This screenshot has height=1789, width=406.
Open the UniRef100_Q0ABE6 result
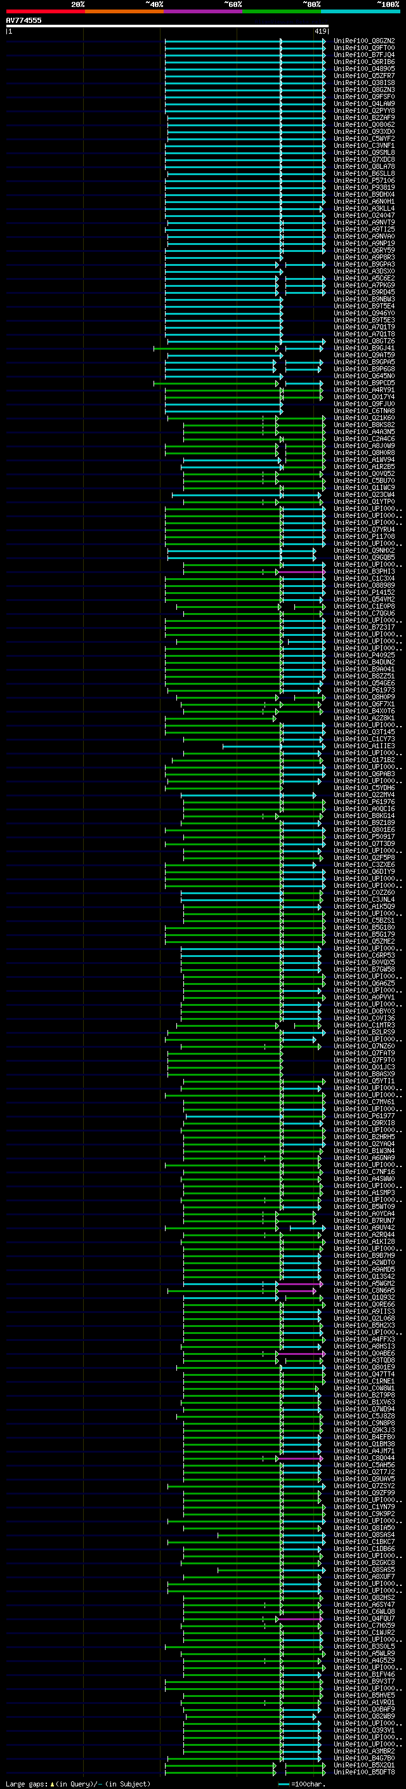coord(364,1353)
